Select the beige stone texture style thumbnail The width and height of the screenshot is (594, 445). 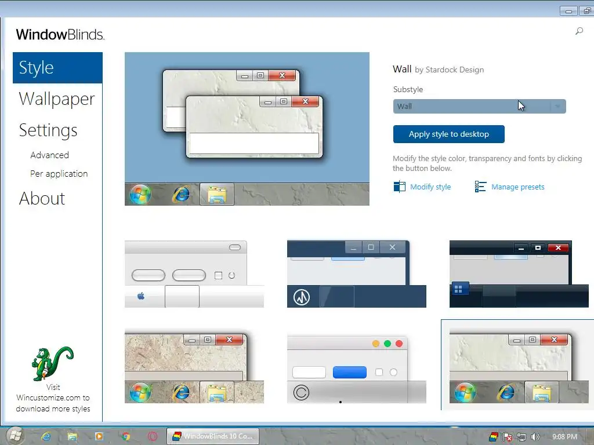(x=194, y=366)
